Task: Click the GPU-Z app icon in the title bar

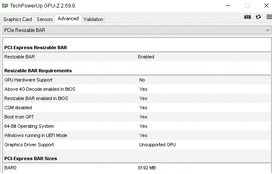Action: [x=5, y=5]
